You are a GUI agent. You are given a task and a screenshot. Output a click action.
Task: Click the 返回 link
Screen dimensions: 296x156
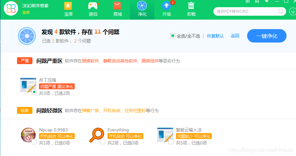[x=235, y=36]
